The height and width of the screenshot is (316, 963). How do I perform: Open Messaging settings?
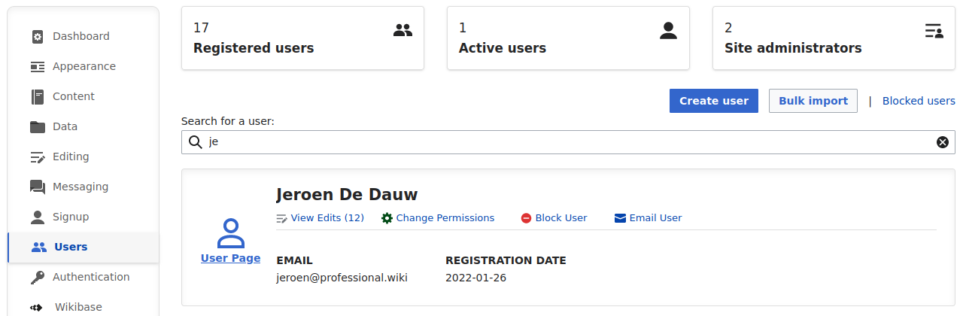point(80,187)
